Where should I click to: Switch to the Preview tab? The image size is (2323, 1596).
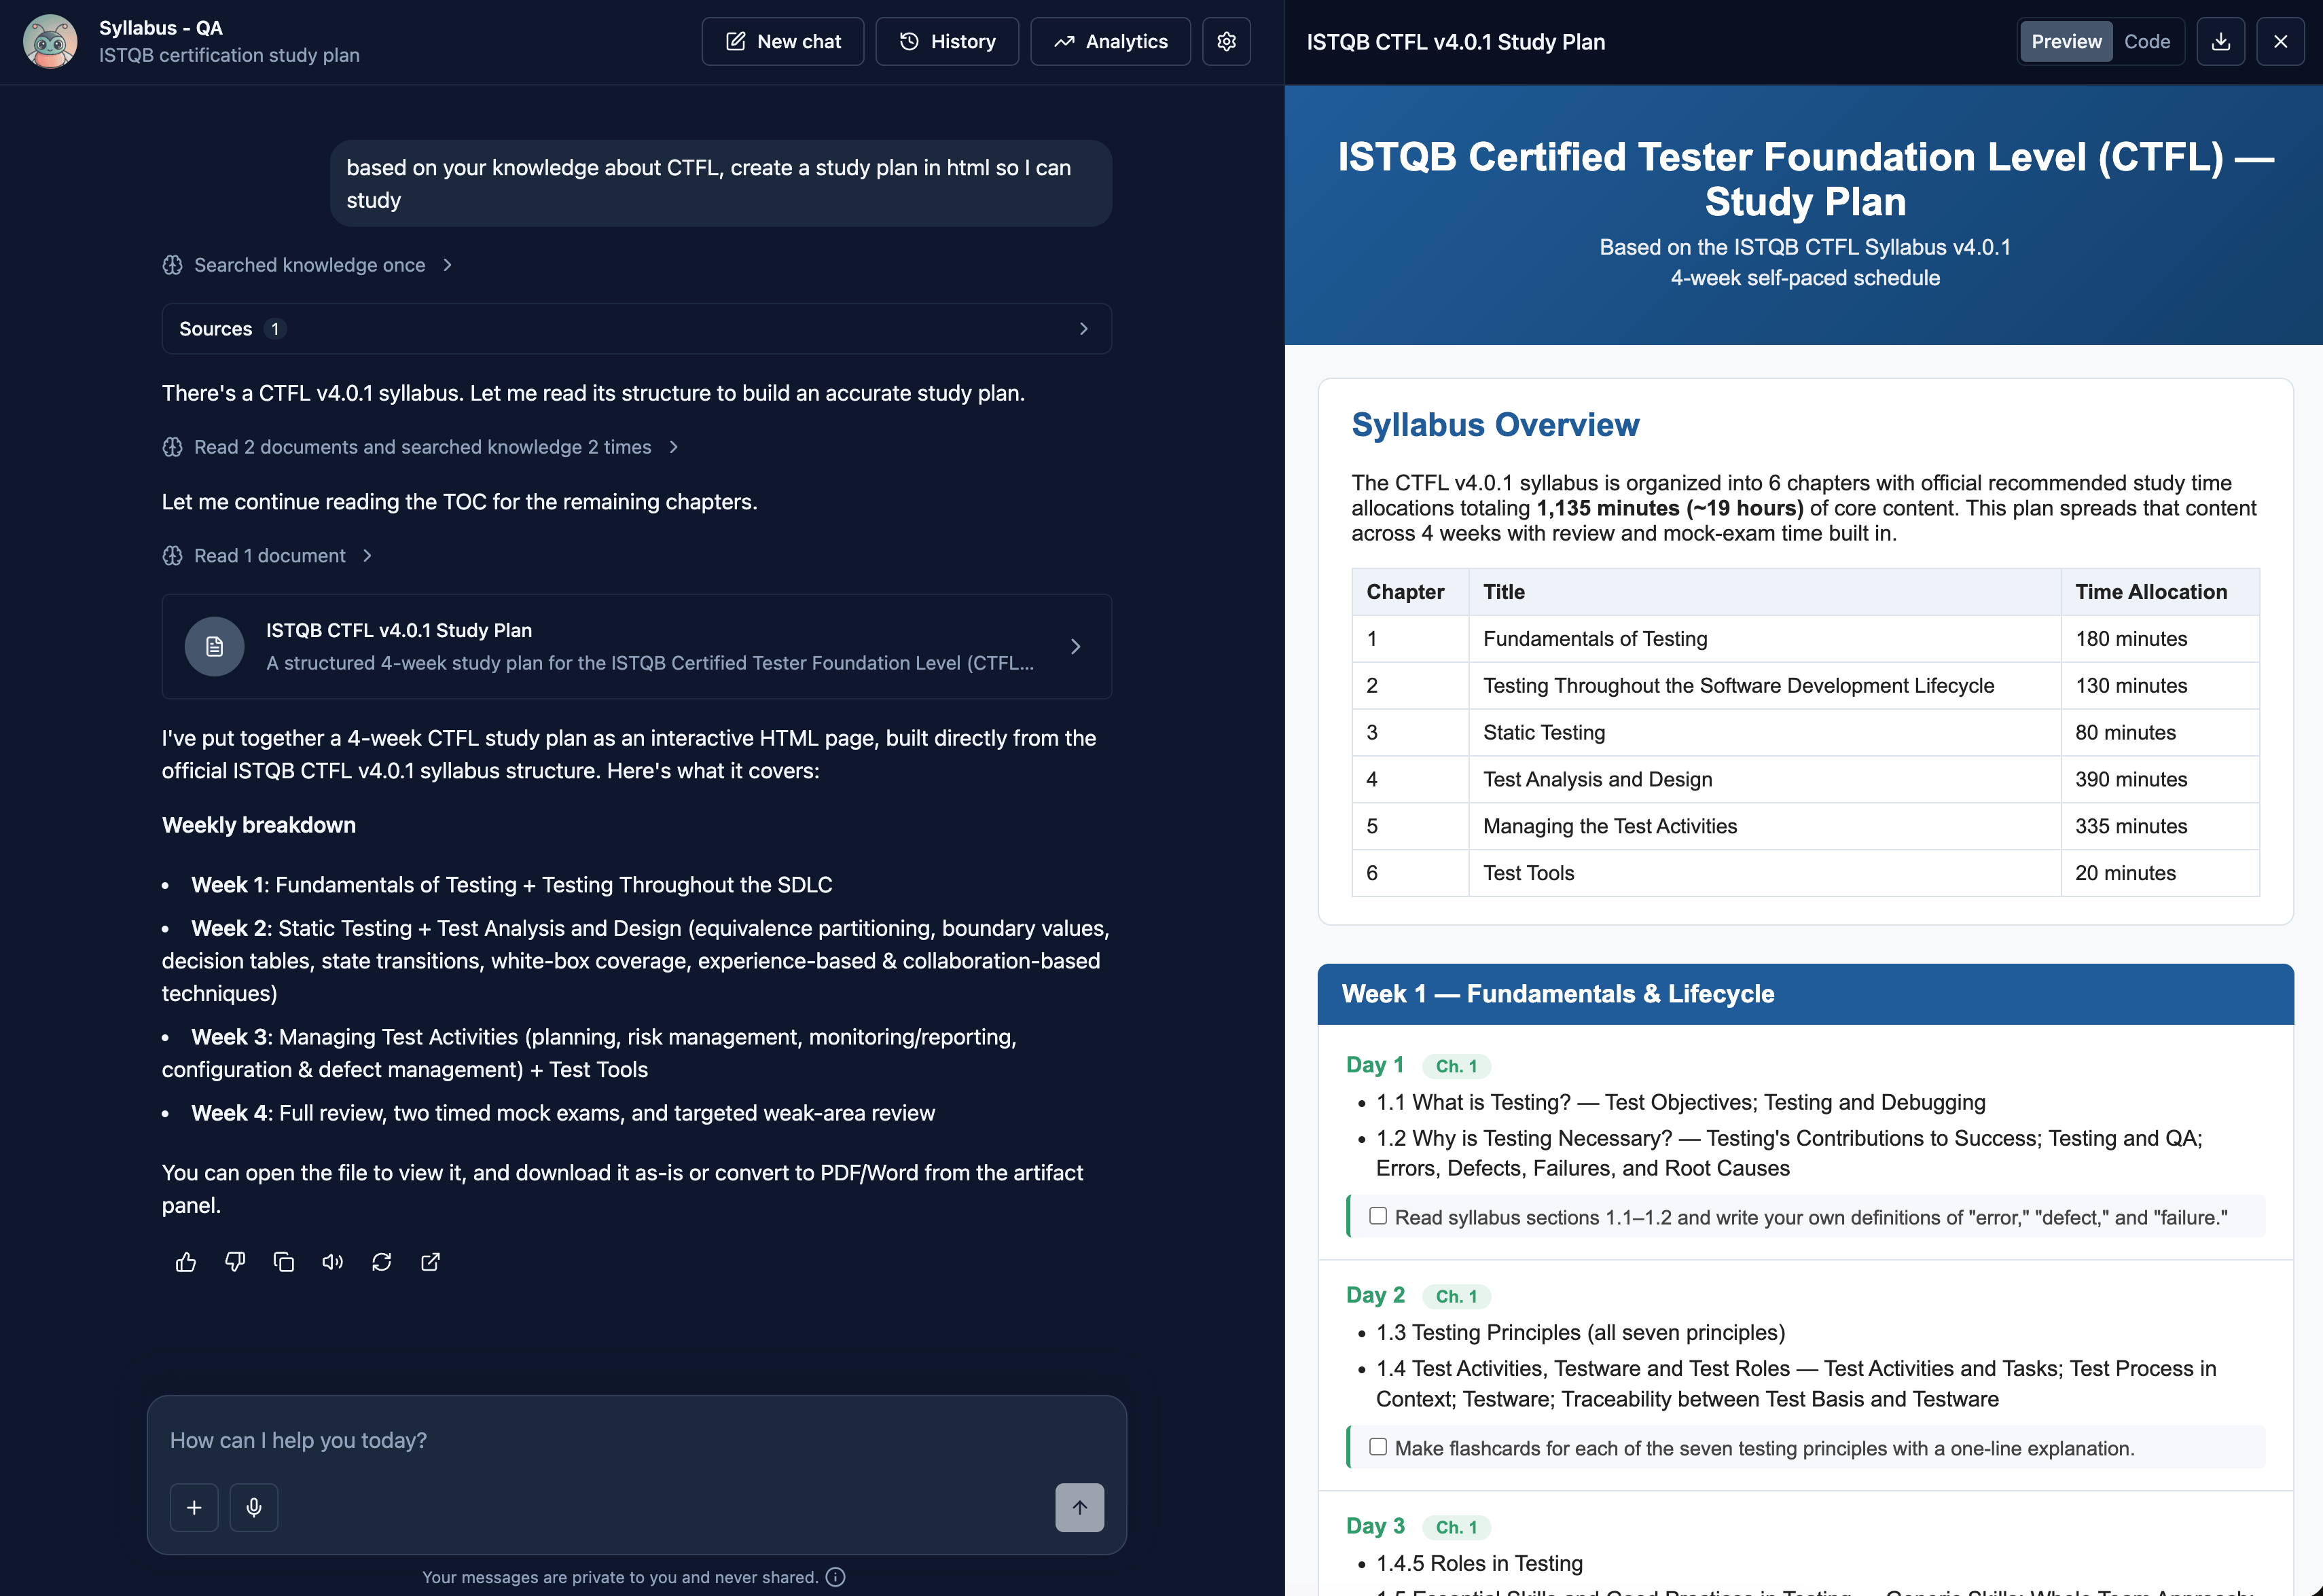click(x=2066, y=41)
